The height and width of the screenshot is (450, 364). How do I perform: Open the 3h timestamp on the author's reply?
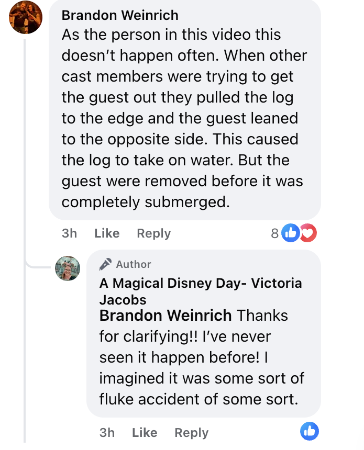[x=107, y=433]
